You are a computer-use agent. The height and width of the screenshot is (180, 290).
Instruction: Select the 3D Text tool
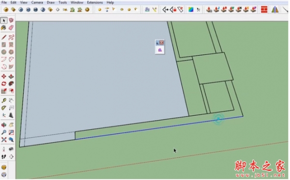click(11, 115)
